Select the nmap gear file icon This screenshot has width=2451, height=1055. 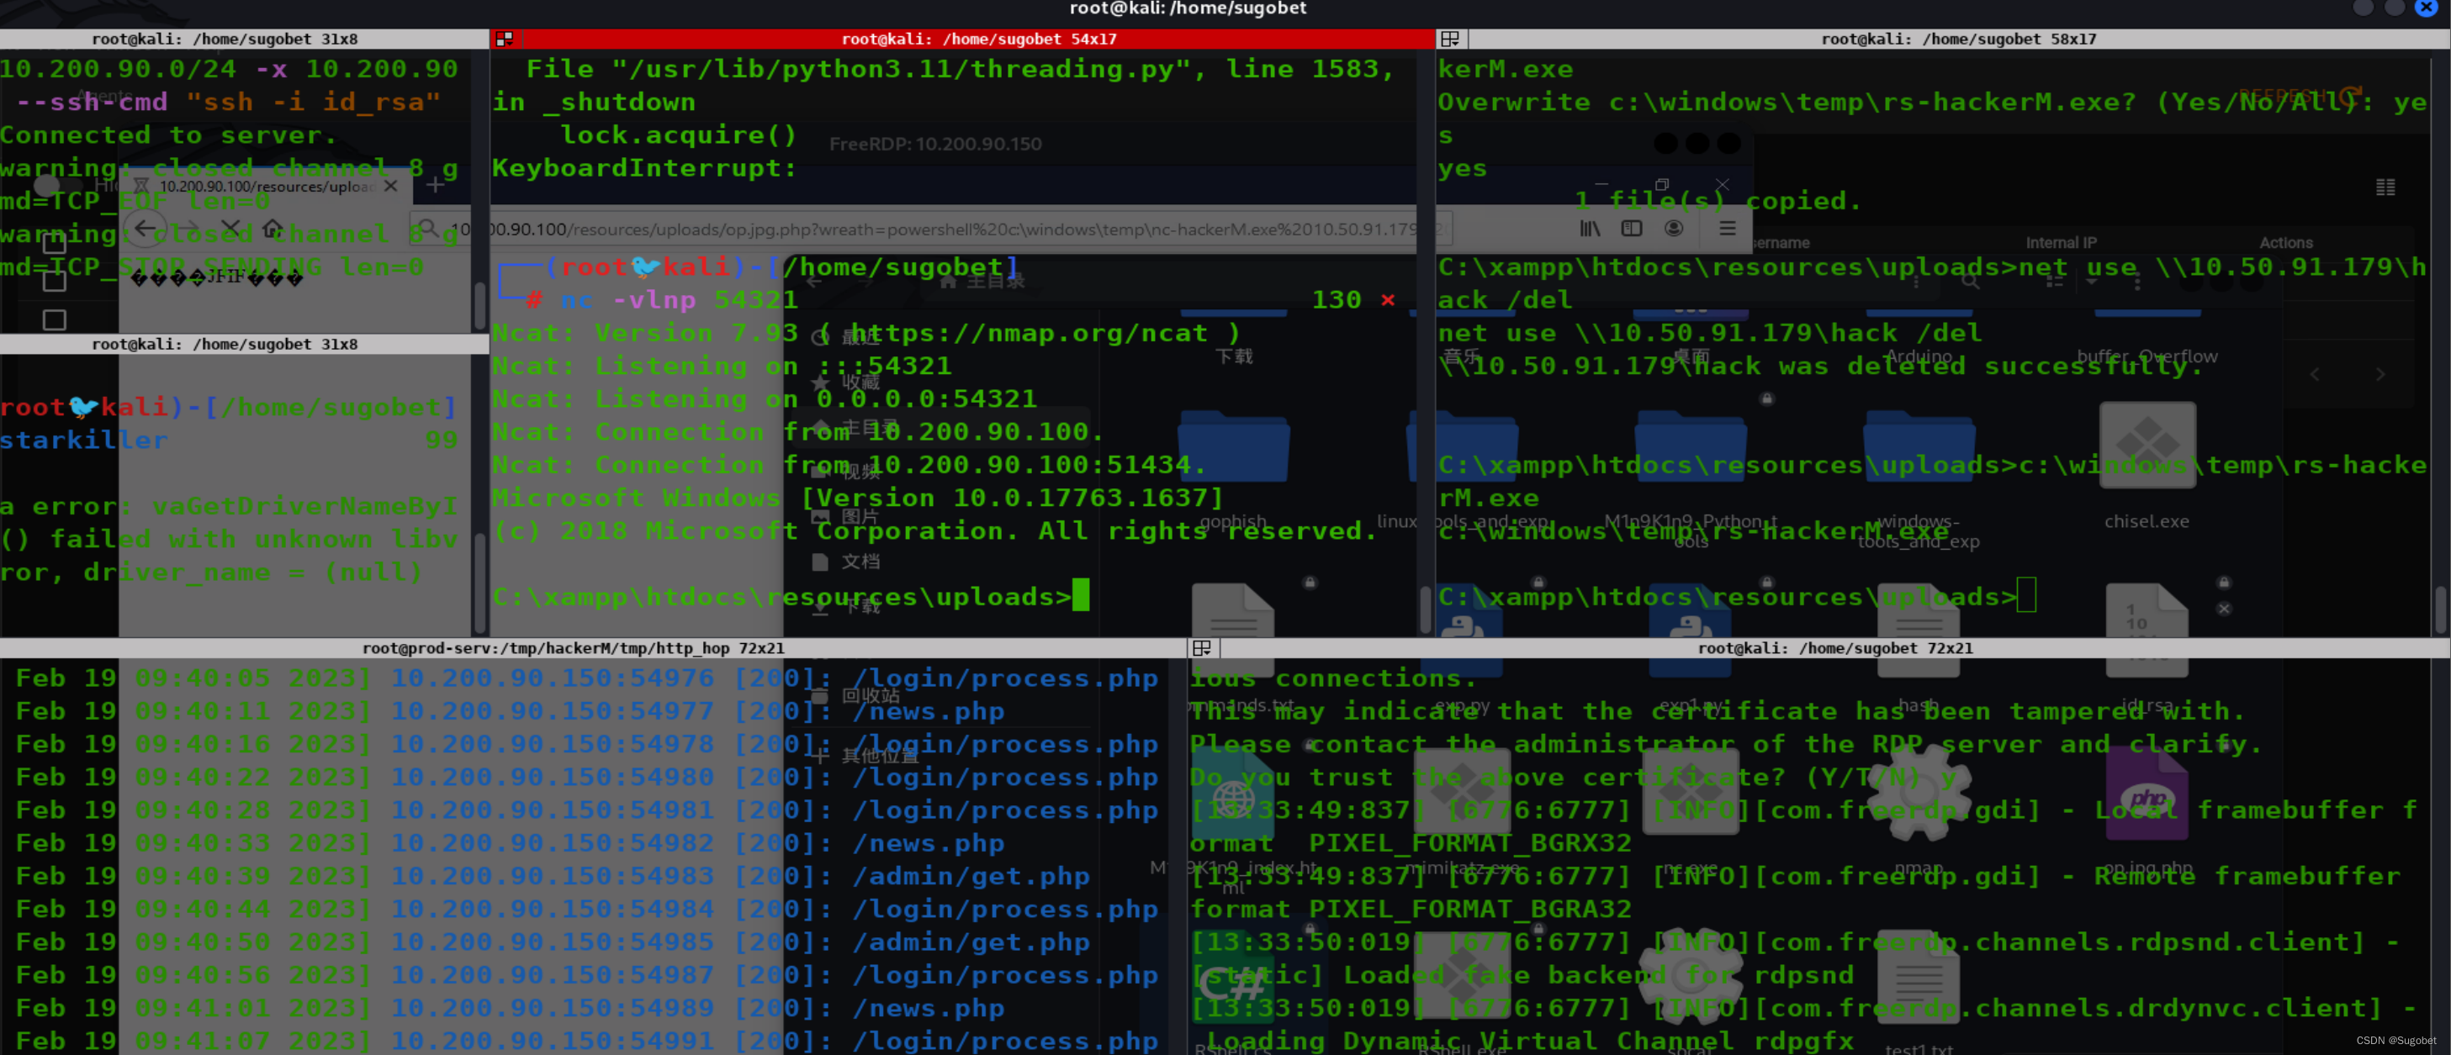1919,792
